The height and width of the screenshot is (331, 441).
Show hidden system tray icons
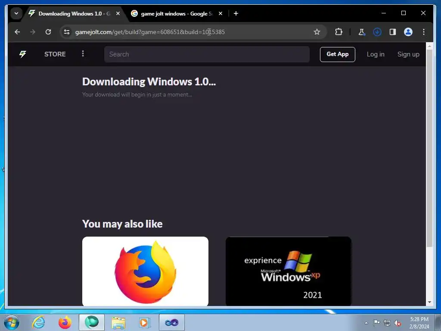[366, 323]
